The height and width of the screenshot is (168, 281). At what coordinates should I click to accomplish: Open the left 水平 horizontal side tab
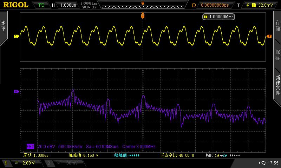tap(3, 26)
